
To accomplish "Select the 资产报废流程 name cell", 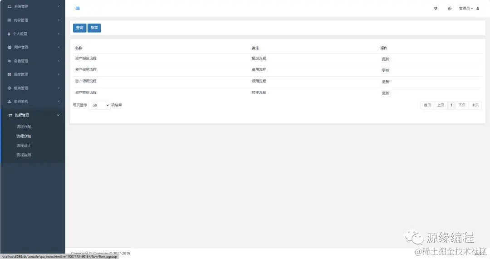I will [x=86, y=59].
